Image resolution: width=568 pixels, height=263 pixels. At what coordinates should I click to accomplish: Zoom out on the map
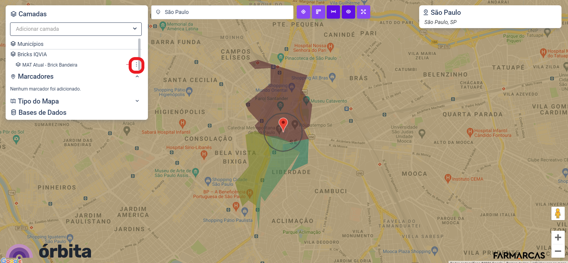(558, 251)
